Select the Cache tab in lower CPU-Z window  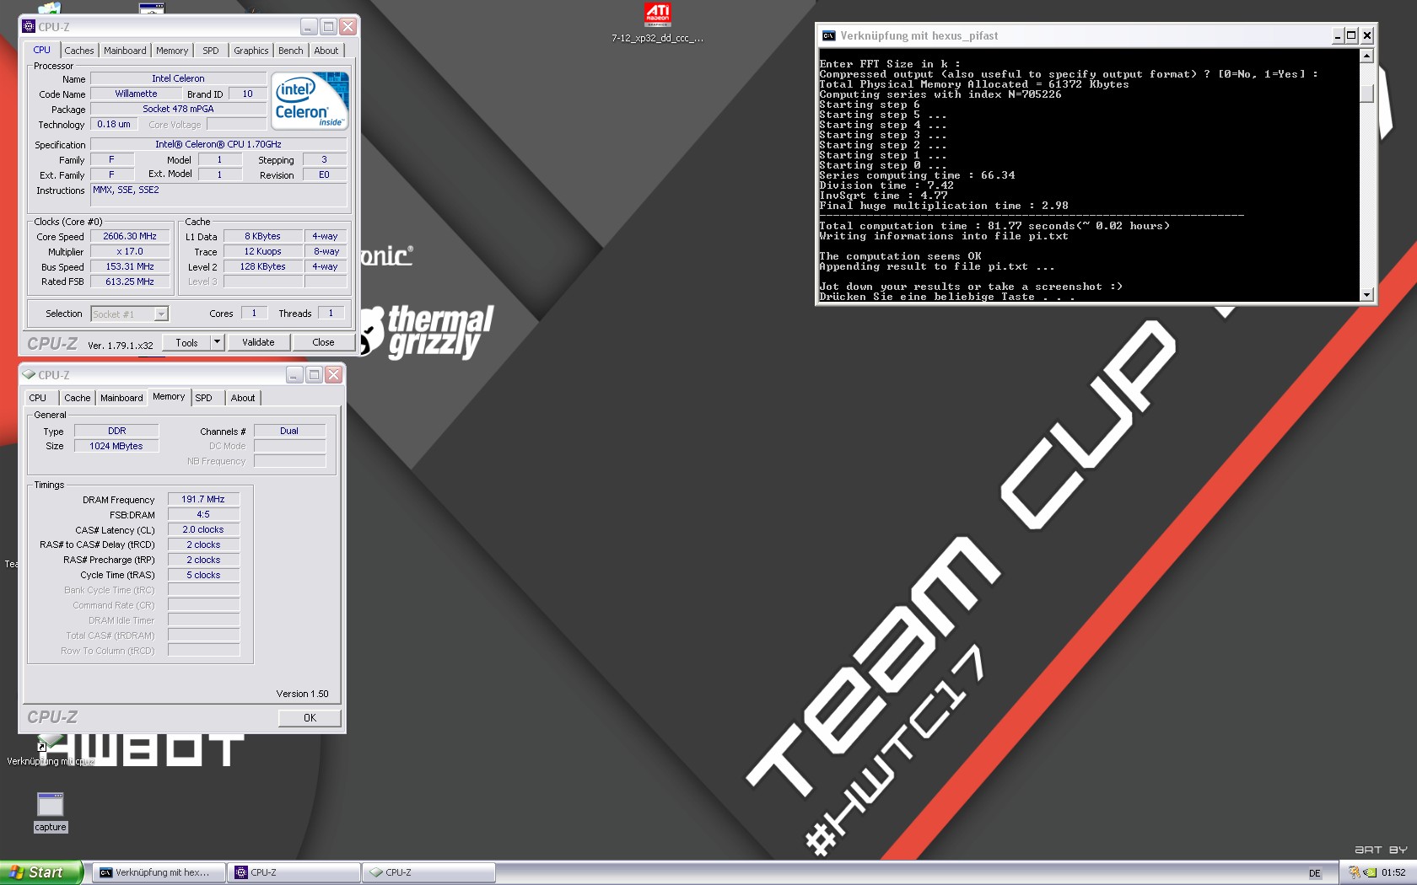pyautogui.click(x=78, y=398)
